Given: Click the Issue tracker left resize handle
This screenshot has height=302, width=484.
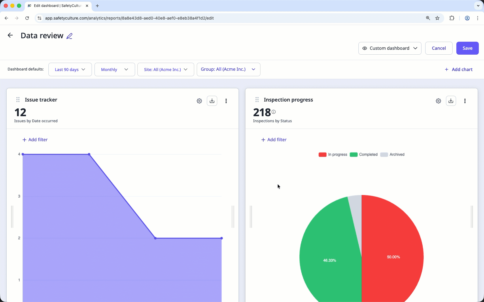Looking at the screenshot, I should coord(12,217).
